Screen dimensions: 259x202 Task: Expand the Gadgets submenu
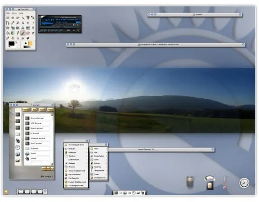pyautogui.click(x=76, y=163)
